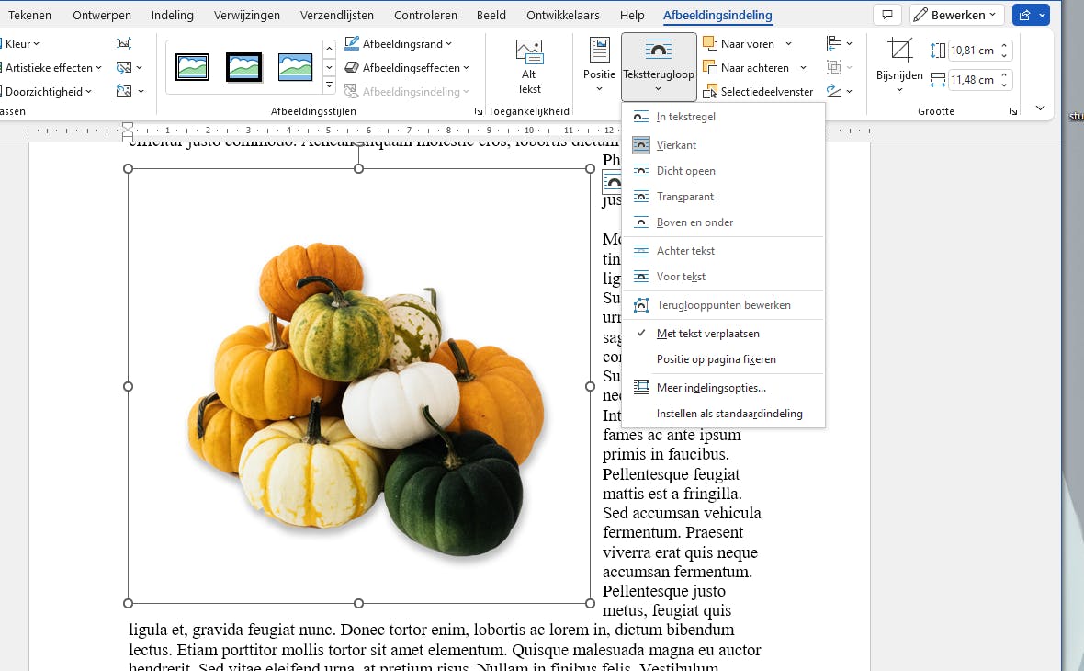The width and height of the screenshot is (1084, 671).
Task: Show the next row of picture styles
Action: click(x=329, y=67)
